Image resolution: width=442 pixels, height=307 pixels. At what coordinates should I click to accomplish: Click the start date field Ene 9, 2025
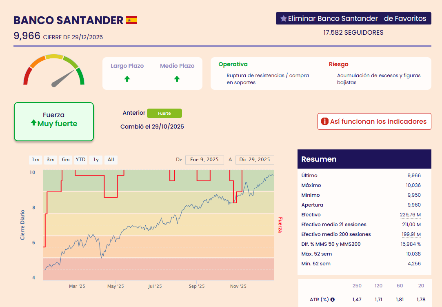(204, 160)
